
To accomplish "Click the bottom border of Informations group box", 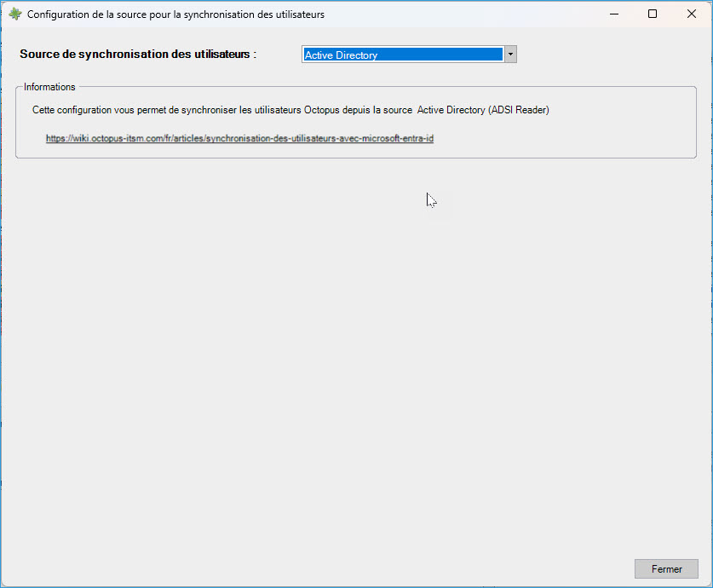I will pos(341,158).
